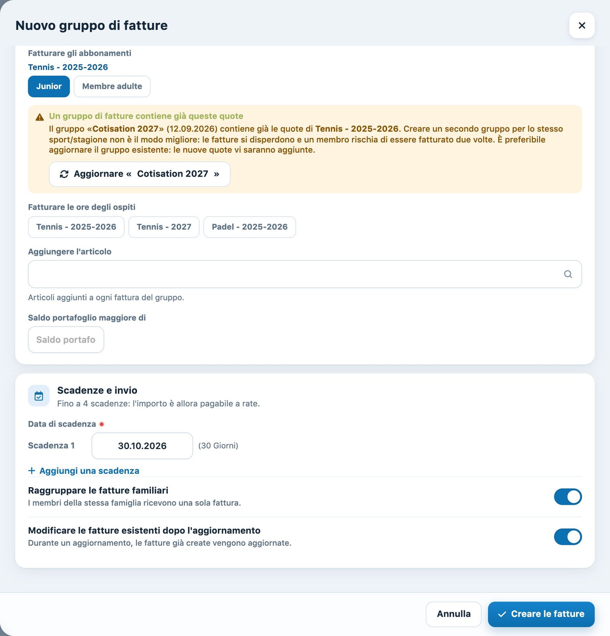Image resolution: width=610 pixels, height=636 pixels.
Task: Disable Modificare le fatture esistenti switch
Action: (x=568, y=537)
